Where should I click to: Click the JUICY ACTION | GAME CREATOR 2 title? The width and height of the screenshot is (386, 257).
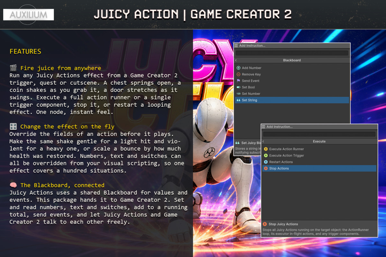pyautogui.click(x=193, y=14)
